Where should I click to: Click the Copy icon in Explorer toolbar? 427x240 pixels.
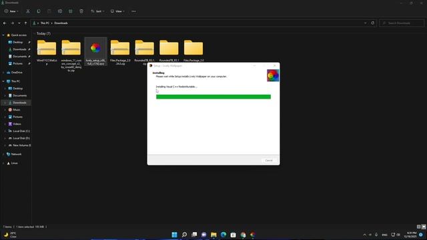[39, 11]
